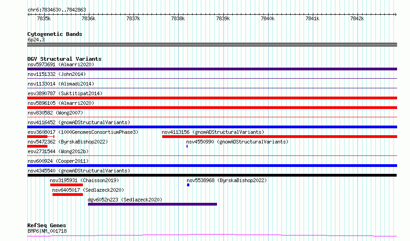Click the left arrowhead of the ruler

[x=29, y=15]
